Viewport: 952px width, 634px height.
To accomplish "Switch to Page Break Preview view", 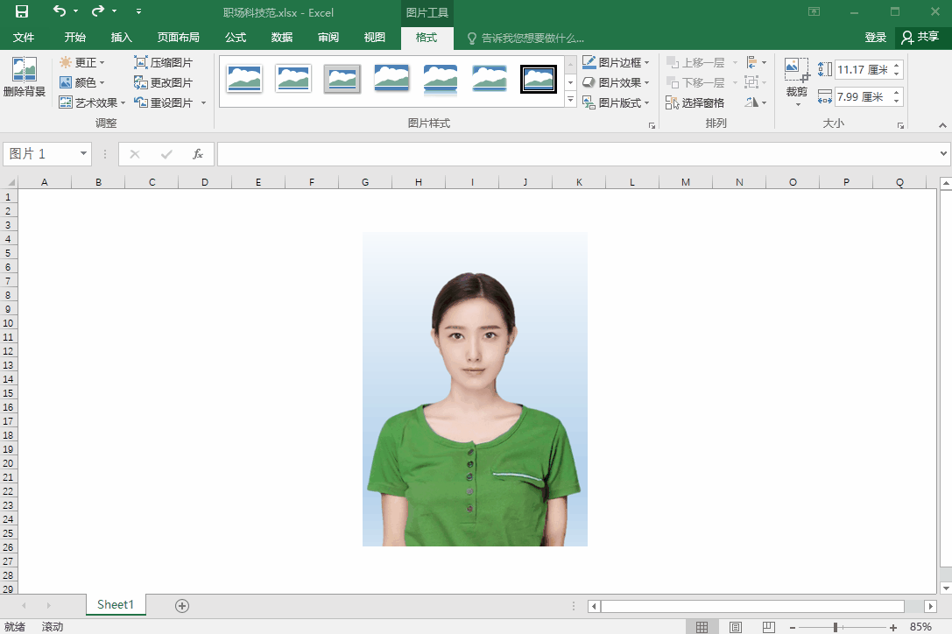I will 768,627.
